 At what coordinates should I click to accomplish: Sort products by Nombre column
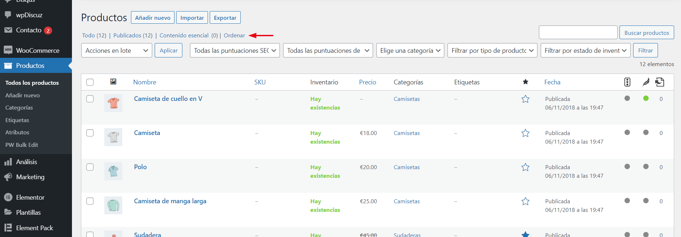coord(145,82)
